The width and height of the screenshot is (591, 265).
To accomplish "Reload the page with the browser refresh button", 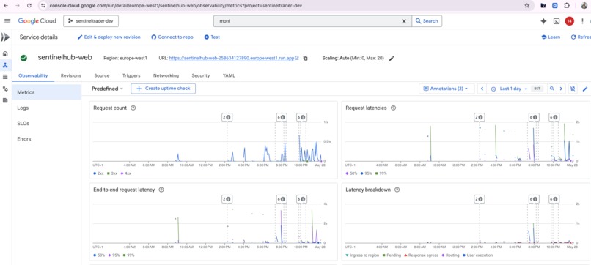I will [x=29, y=6].
